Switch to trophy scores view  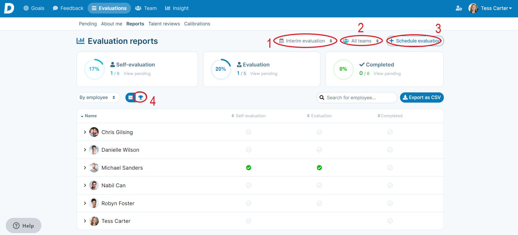pyautogui.click(x=141, y=97)
